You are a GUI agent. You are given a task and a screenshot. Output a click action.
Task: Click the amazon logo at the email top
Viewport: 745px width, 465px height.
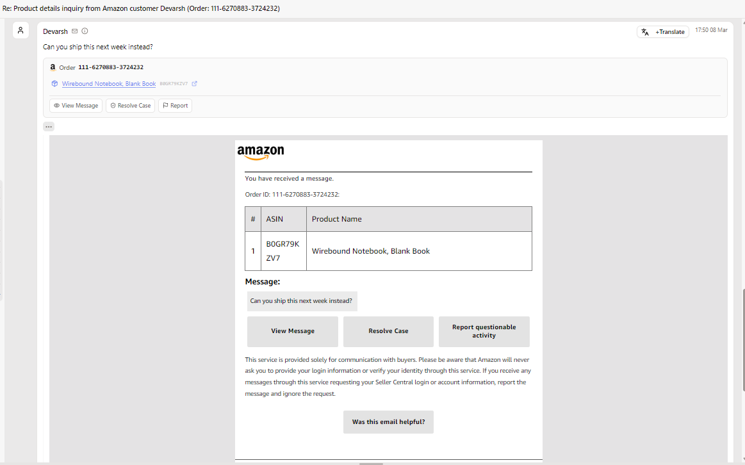259,152
